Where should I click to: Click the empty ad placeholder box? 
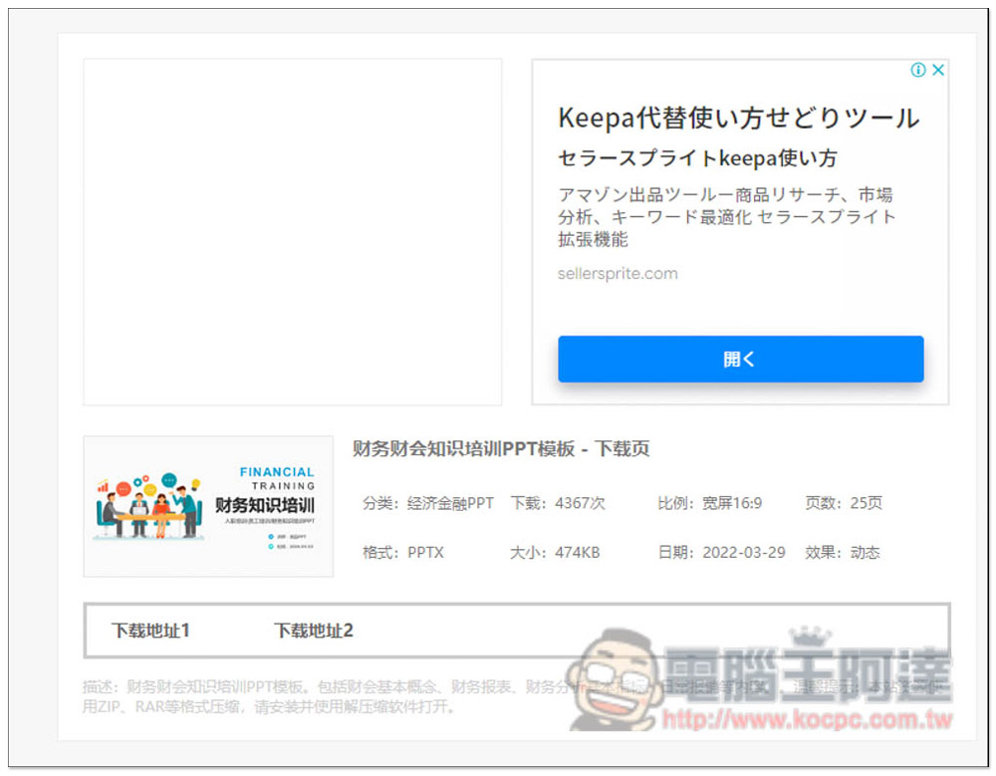tap(293, 232)
